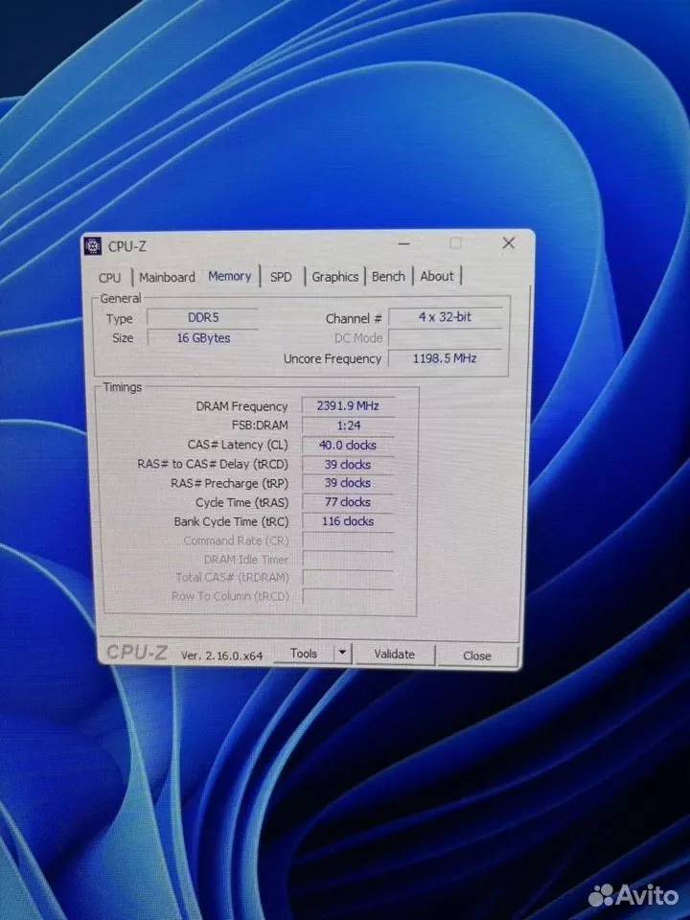This screenshot has width=690, height=920.
Task: Click the Tools button
Action: point(304,653)
